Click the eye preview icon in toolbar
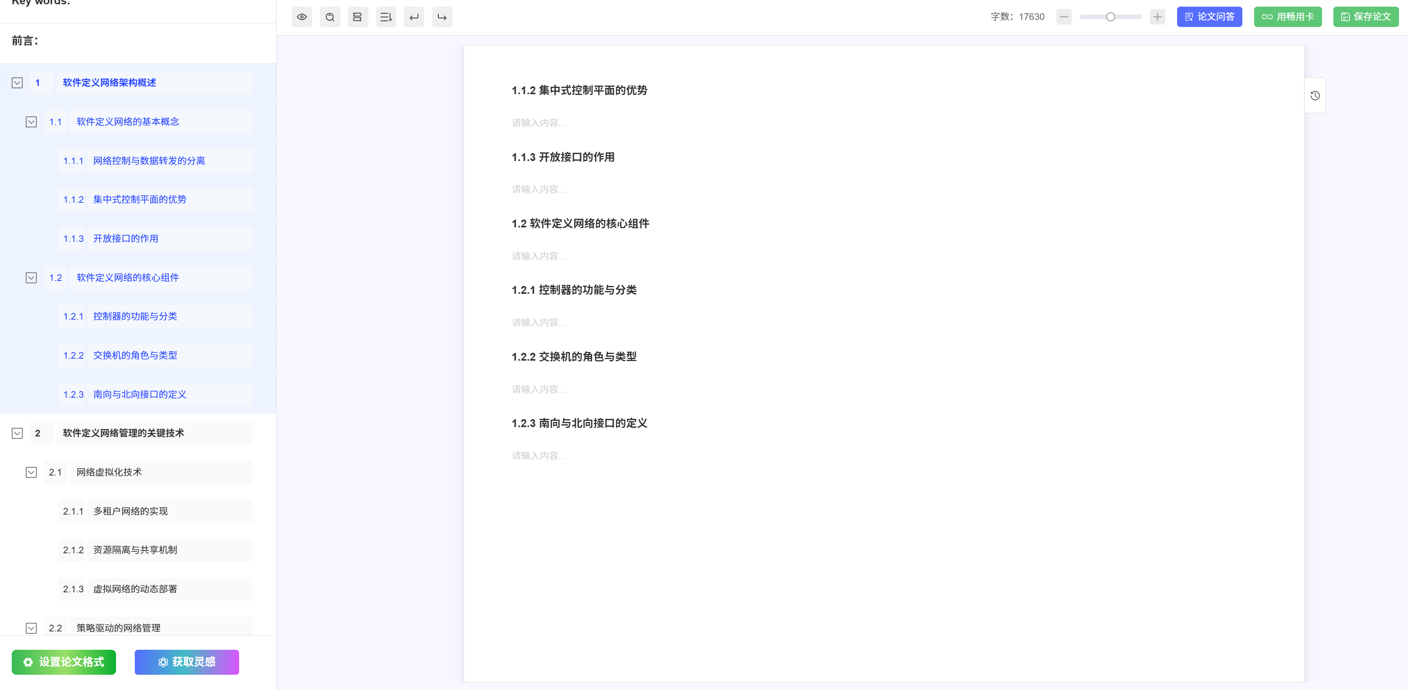This screenshot has width=1408, height=690. pos(302,17)
